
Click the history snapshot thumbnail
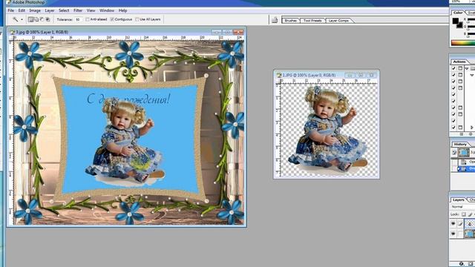(x=464, y=152)
